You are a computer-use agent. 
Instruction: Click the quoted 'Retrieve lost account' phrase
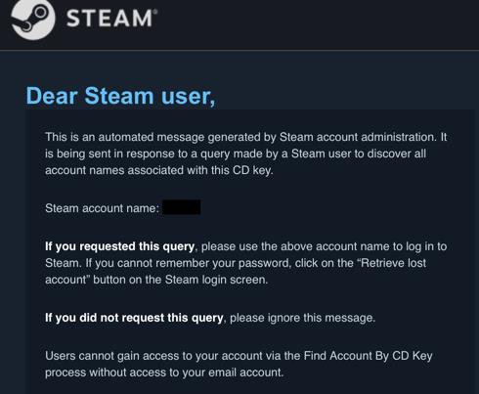(236, 271)
